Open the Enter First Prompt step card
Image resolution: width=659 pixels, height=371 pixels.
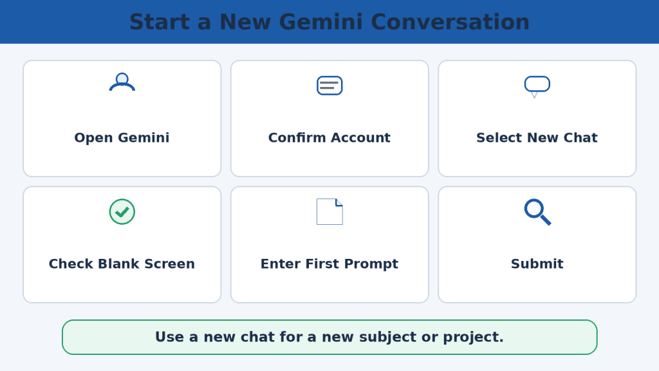click(329, 245)
